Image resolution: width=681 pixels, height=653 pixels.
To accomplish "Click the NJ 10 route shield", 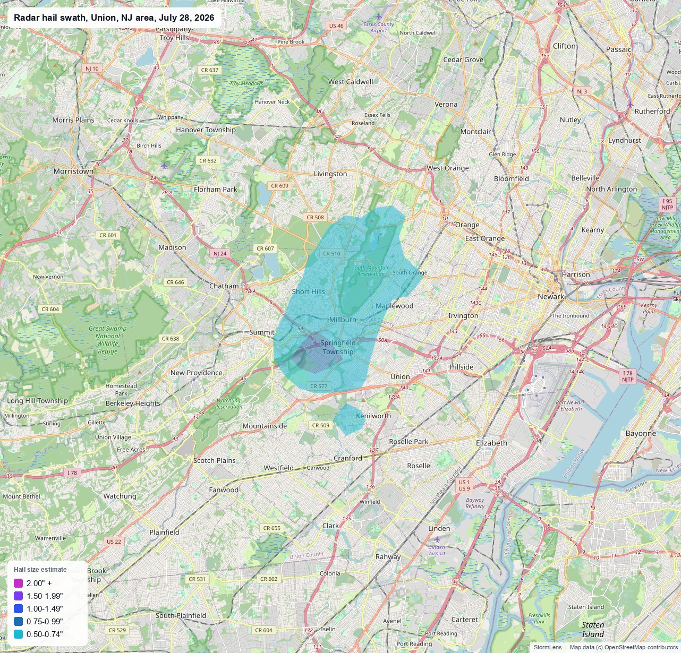I will point(91,68).
